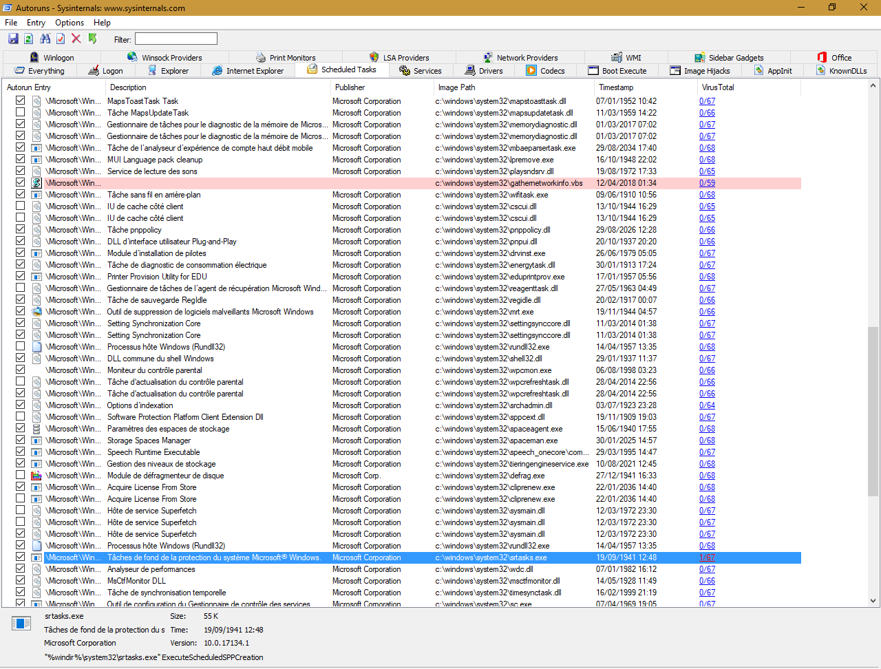Click the shield icon on LSA Providers tab
Viewport: 881px width, 669px height.
(x=374, y=57)
